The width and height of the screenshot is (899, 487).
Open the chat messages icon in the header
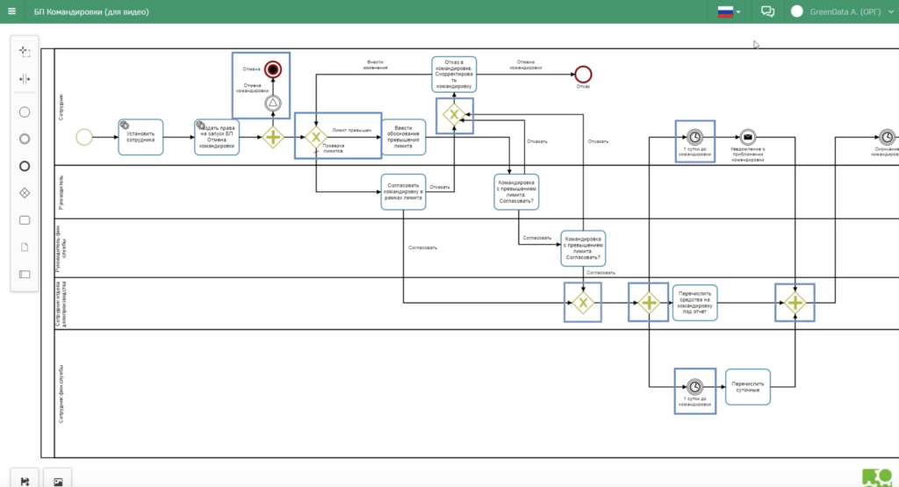[767, 11]
